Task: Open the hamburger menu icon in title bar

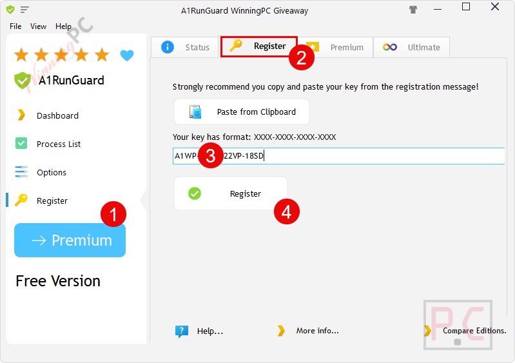Action: click(24, 10)
